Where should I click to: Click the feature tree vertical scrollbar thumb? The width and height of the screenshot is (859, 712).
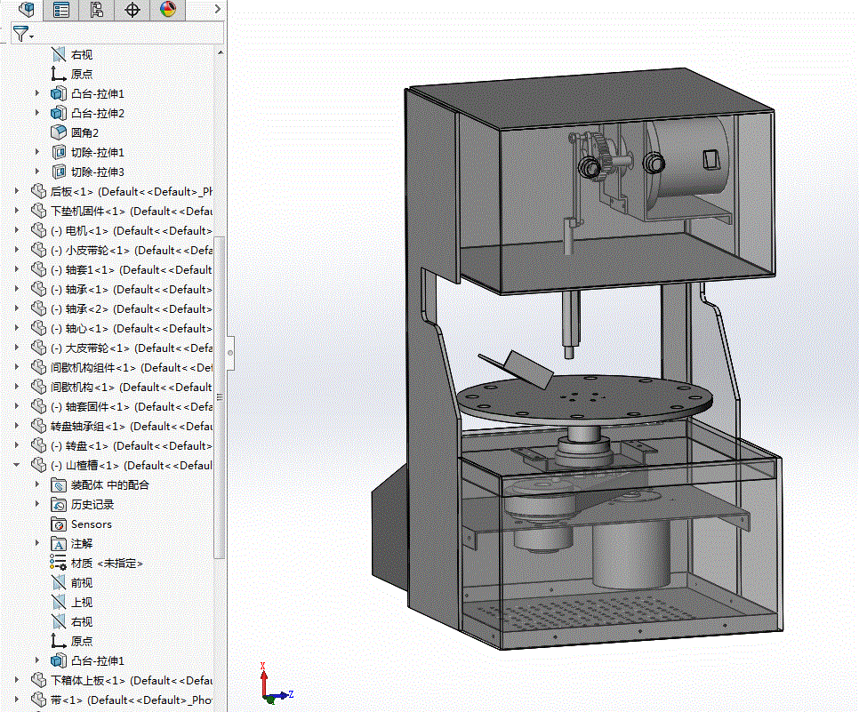click(x=220, y=397)
